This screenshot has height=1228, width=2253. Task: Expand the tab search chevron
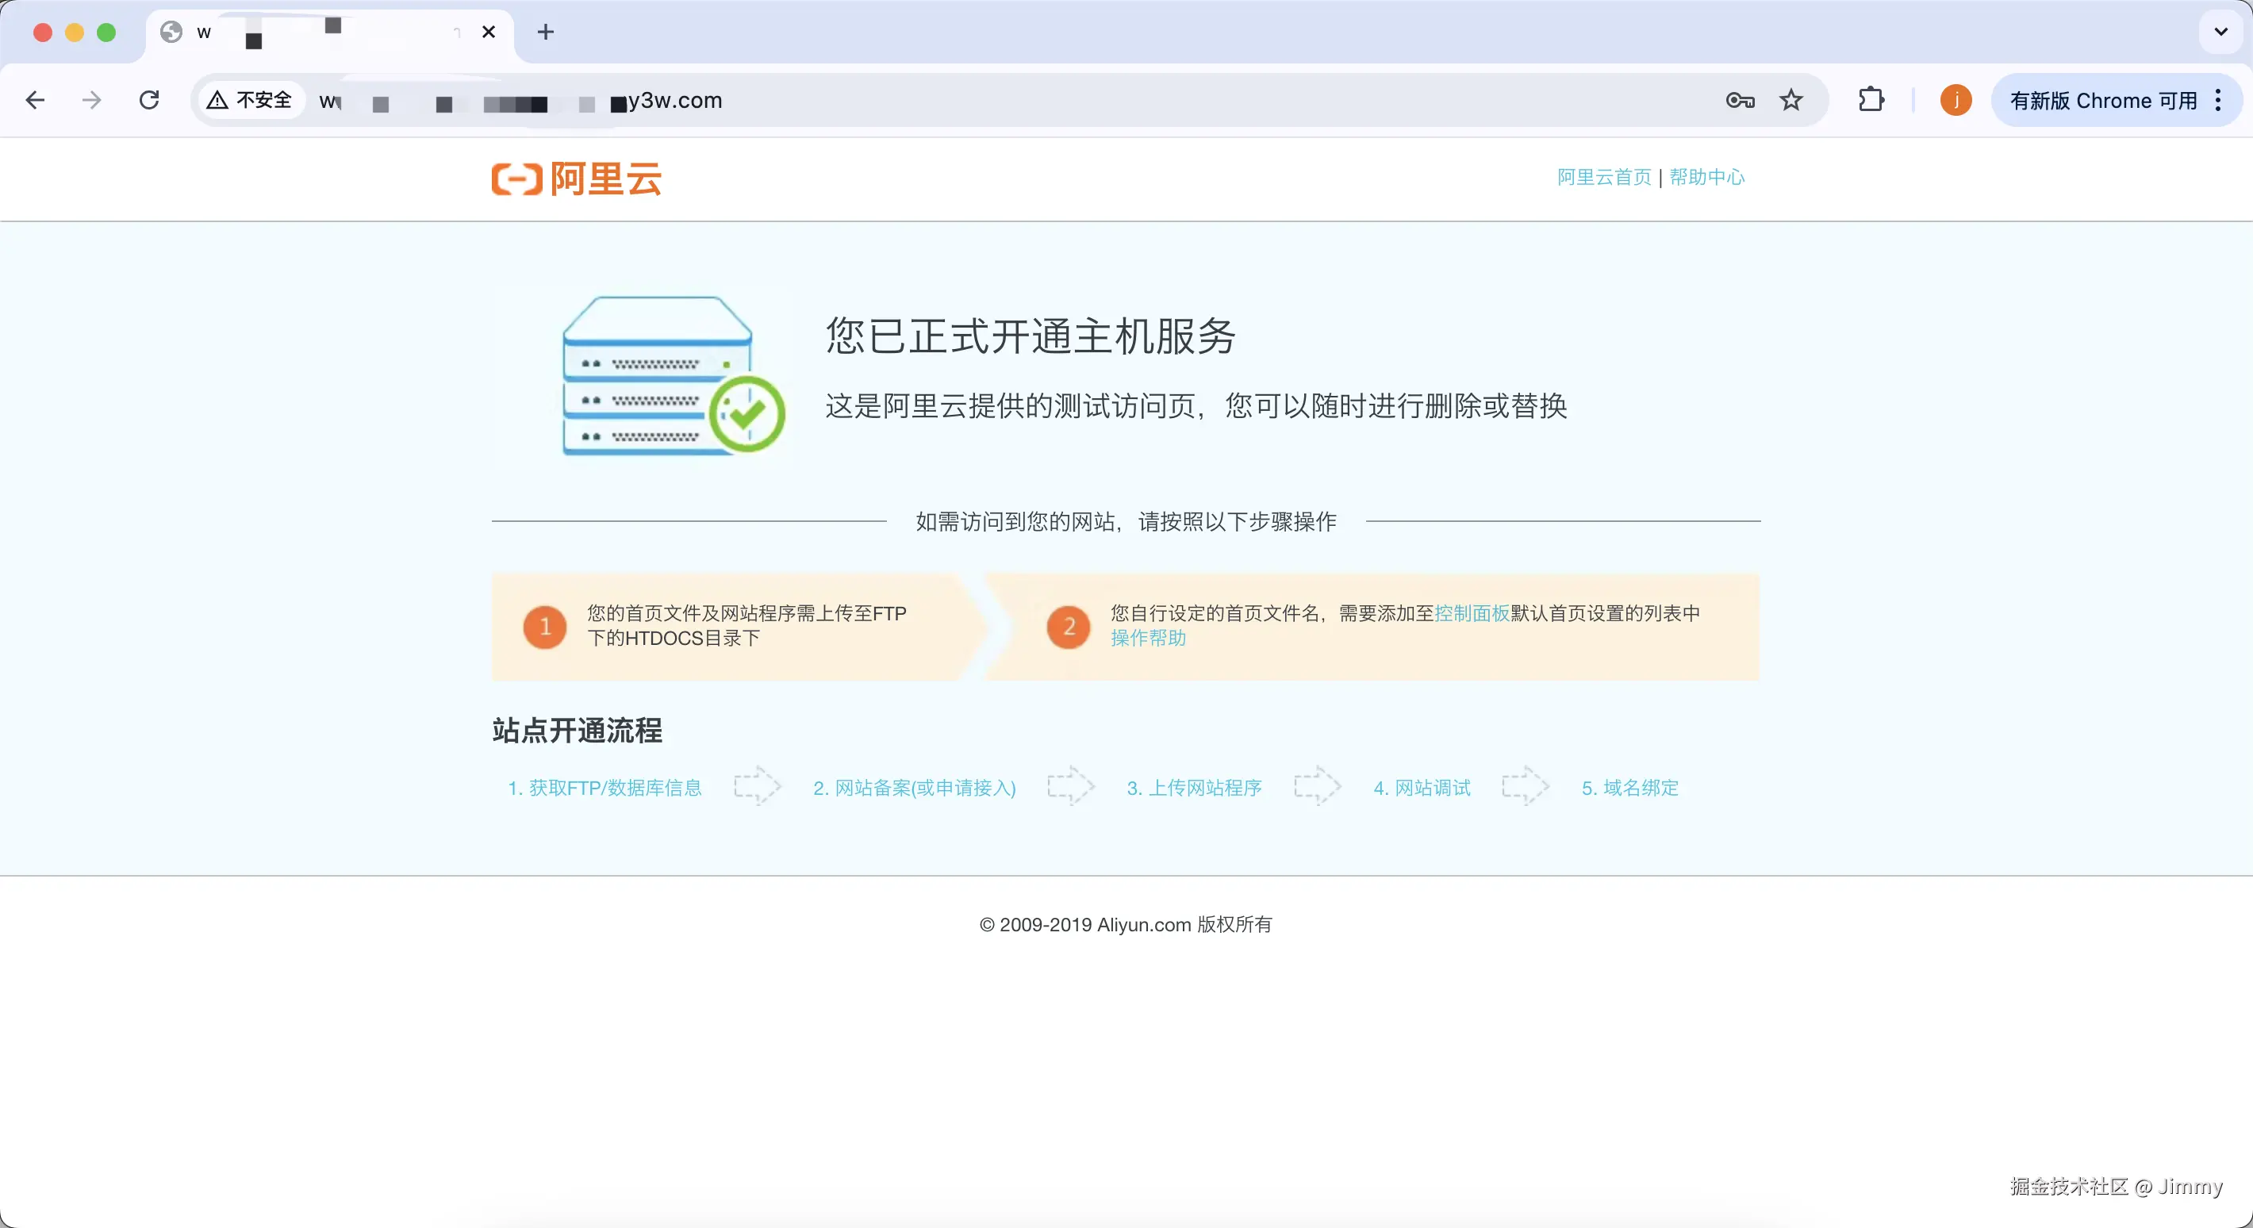2220,33
